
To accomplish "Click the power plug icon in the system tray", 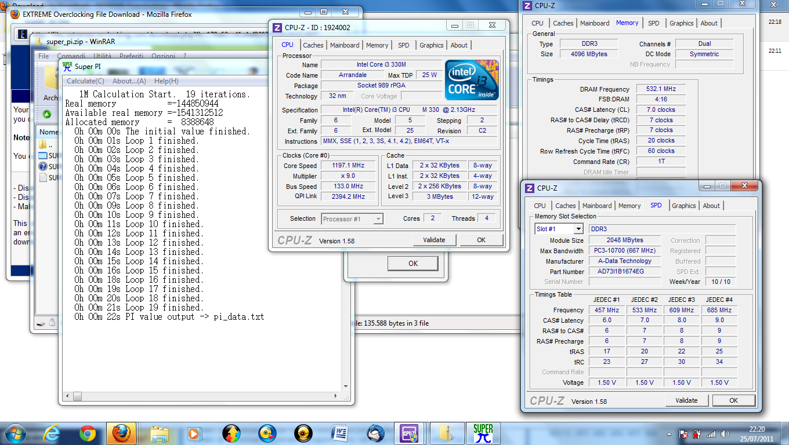I will (x=697, y=433).
